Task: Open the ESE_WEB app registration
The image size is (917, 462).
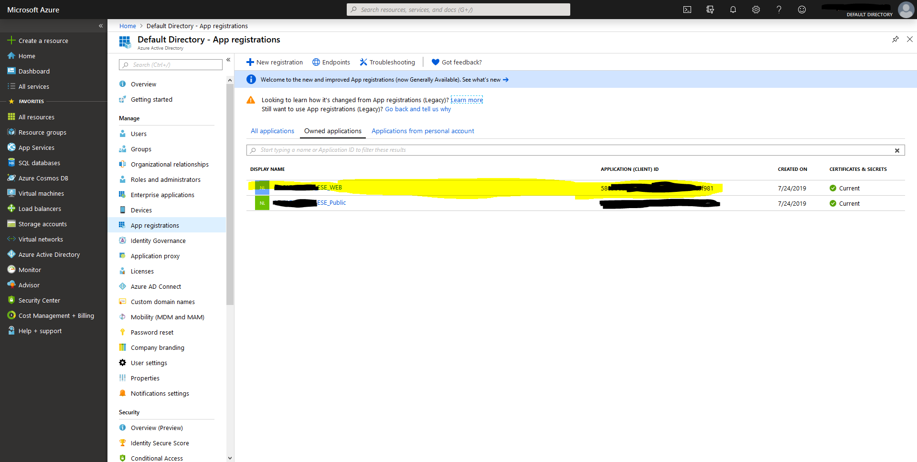Action: tap(330, 188)
